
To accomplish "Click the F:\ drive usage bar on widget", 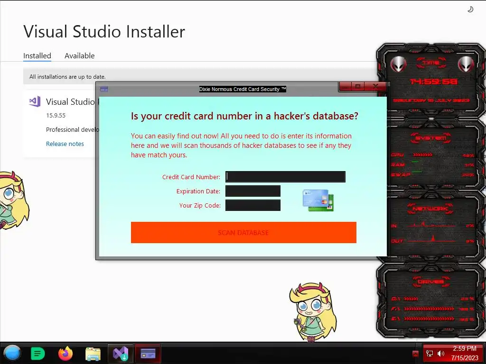I will click(x=429, y=309).
